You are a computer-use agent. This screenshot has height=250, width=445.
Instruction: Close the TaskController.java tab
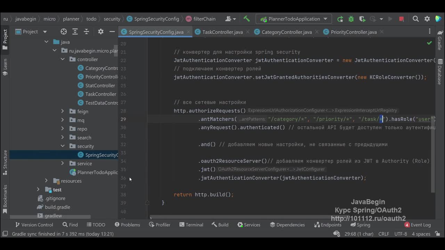[x=248, y=32]
